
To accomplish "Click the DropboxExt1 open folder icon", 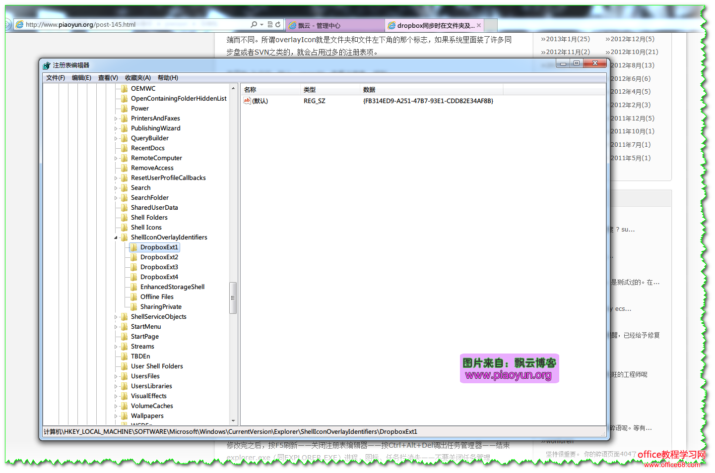I will (x=134, y=247).
